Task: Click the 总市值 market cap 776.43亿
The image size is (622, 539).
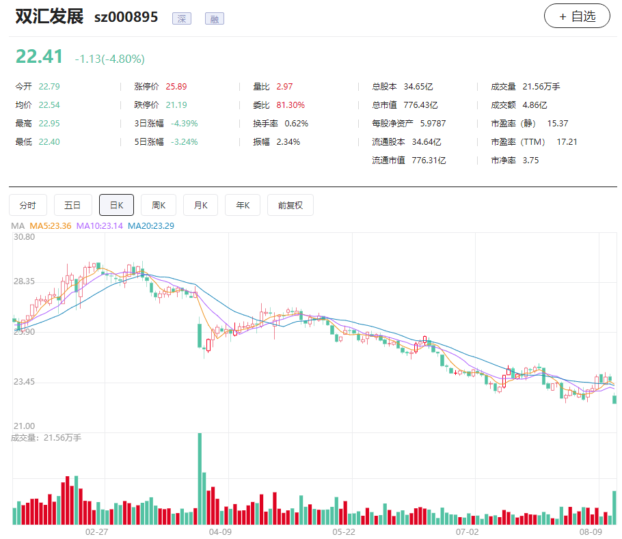Action: 420,105
